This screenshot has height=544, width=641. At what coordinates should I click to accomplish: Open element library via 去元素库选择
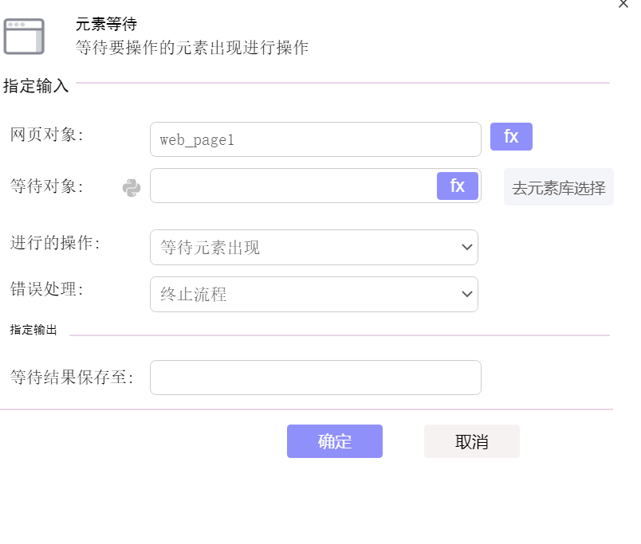(558, 187)
